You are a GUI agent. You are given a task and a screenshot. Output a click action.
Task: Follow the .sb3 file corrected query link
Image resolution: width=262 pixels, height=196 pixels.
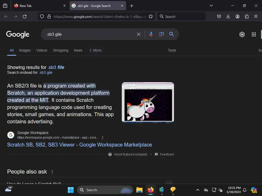56,67
